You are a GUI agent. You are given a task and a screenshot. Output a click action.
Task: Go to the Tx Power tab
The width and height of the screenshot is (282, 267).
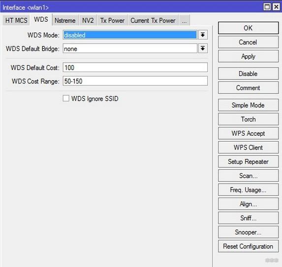(112, 20)
